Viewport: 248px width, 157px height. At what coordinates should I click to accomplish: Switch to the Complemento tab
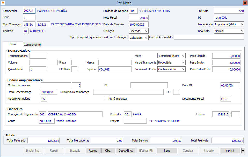32,45
